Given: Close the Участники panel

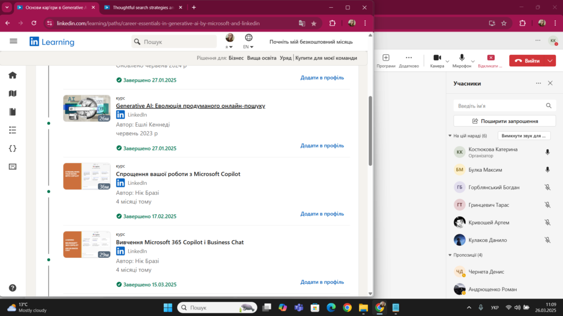Looking at the screenshot, I should [550, 83].
